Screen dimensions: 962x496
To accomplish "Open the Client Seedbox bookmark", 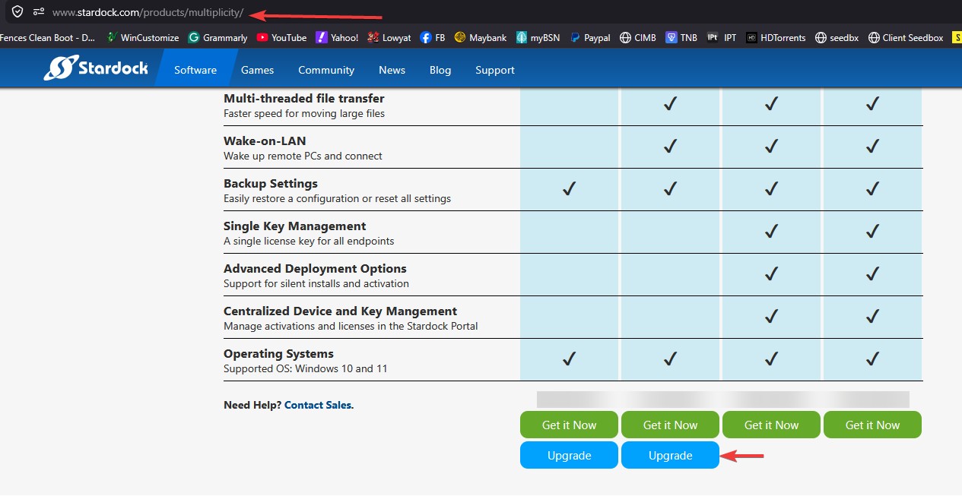I will tap(906, 37).
